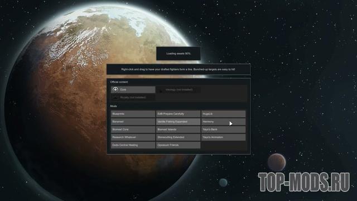Select EdB Prepare Carefully mod entry
Screen dimensions: 357x201
click(178, 114)
